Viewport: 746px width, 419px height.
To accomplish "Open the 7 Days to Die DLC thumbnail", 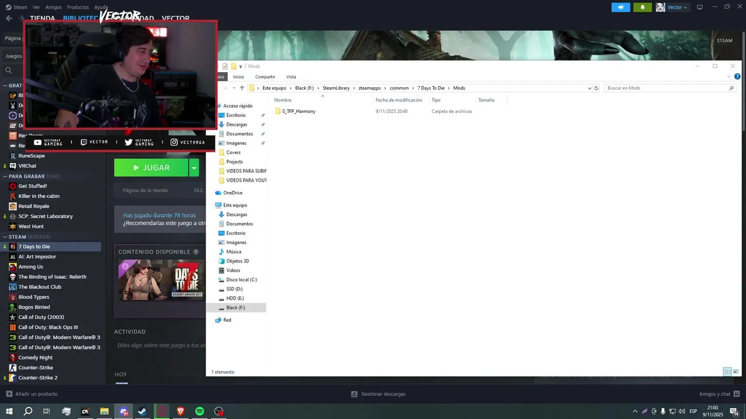I will [161, 280].
